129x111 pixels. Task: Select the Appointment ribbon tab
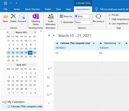tap(83, 9)
